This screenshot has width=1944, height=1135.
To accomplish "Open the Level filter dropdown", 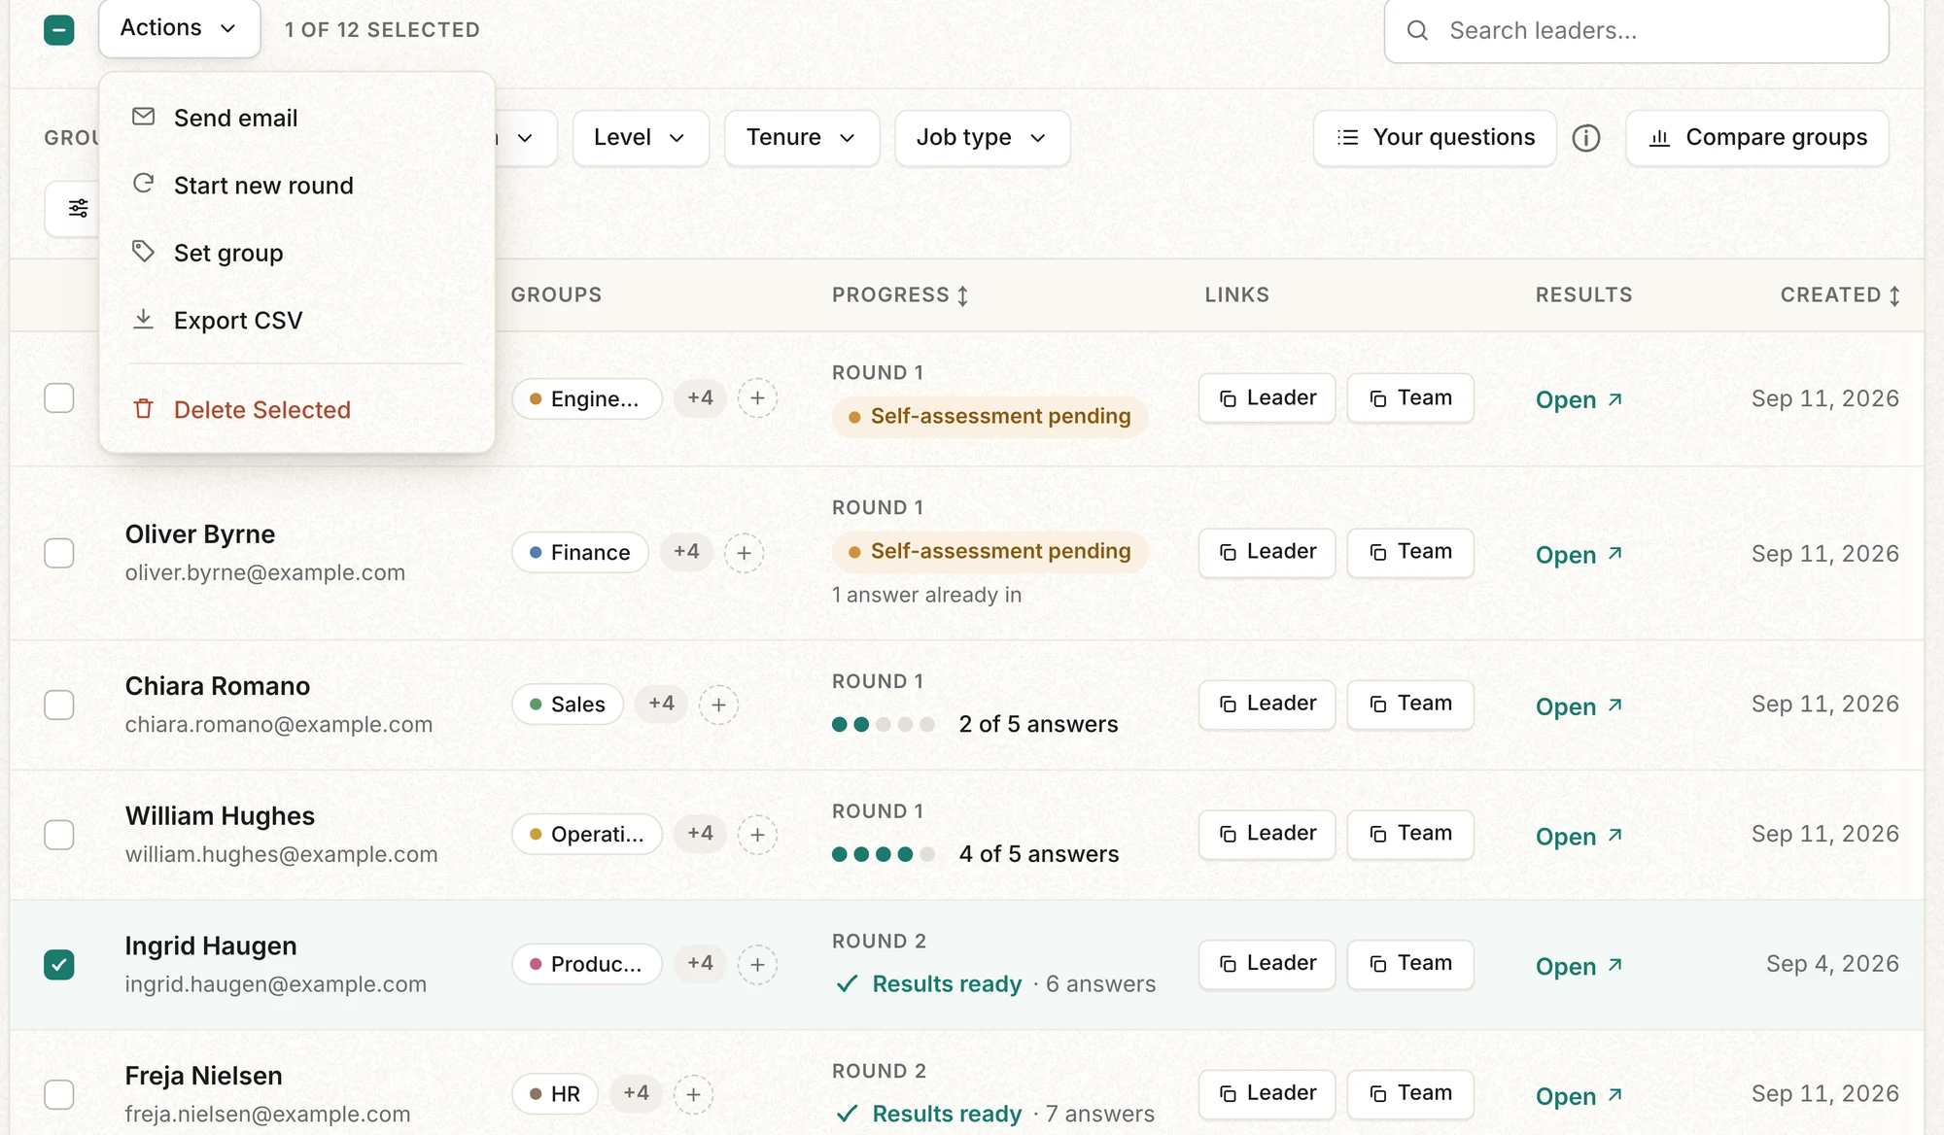I will pyautogui.click(x=641, y=138).
